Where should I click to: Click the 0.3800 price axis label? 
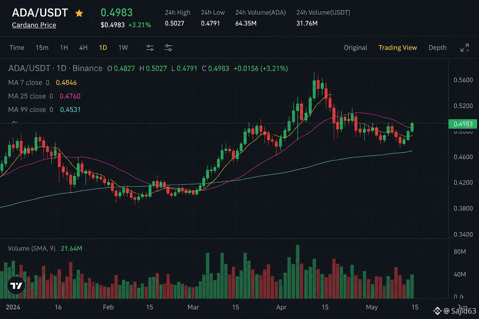pyautogui.click(x=463, y=208)
